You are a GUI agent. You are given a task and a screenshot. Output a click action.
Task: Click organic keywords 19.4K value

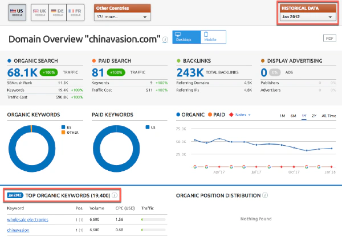pyautogui.click(x=63, y=90)
